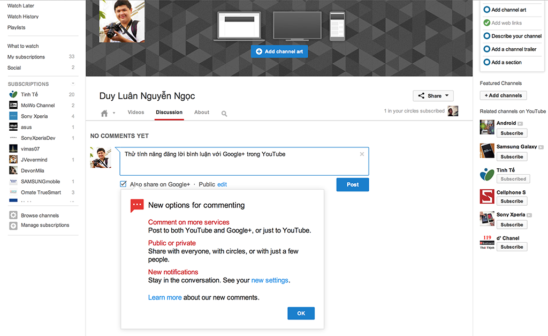Clear the comment with the X icon

362,154
